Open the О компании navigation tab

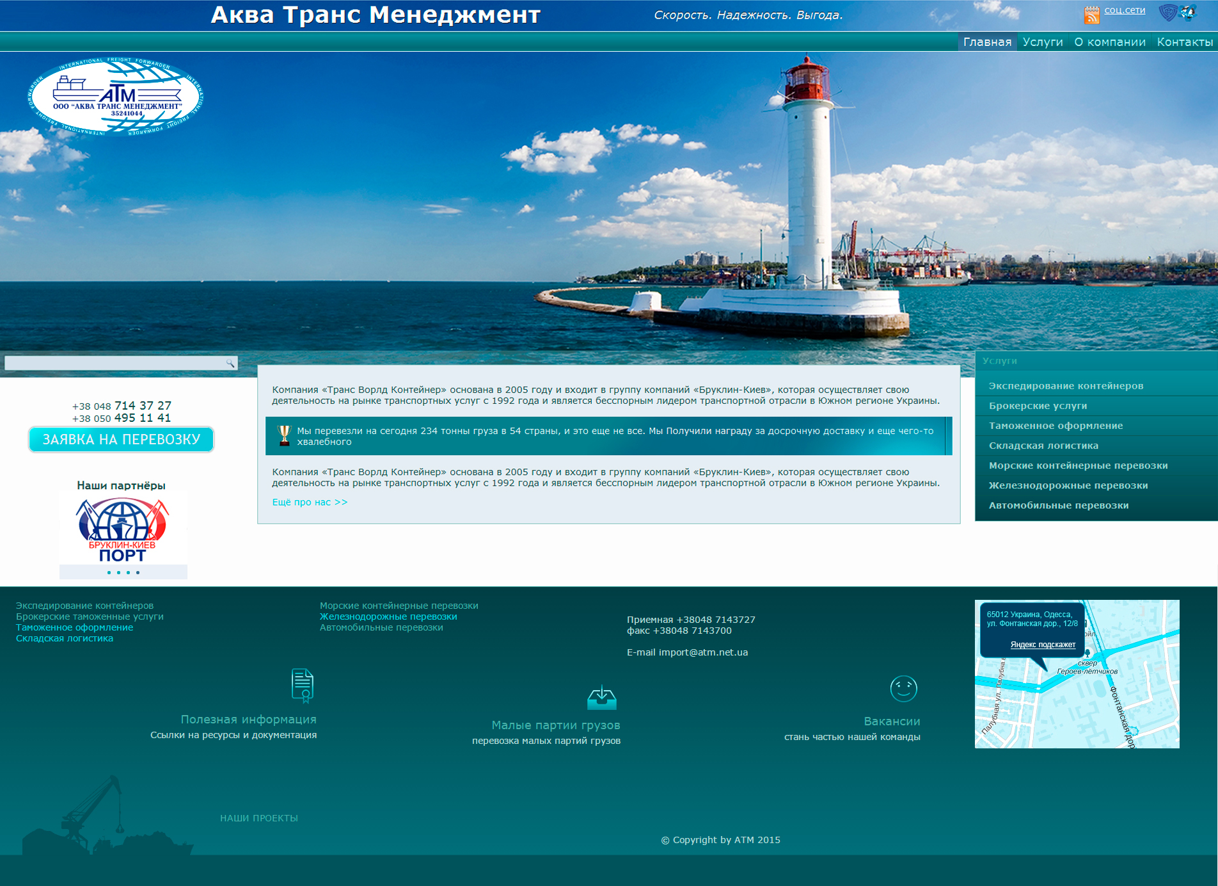pos(1110,42)
